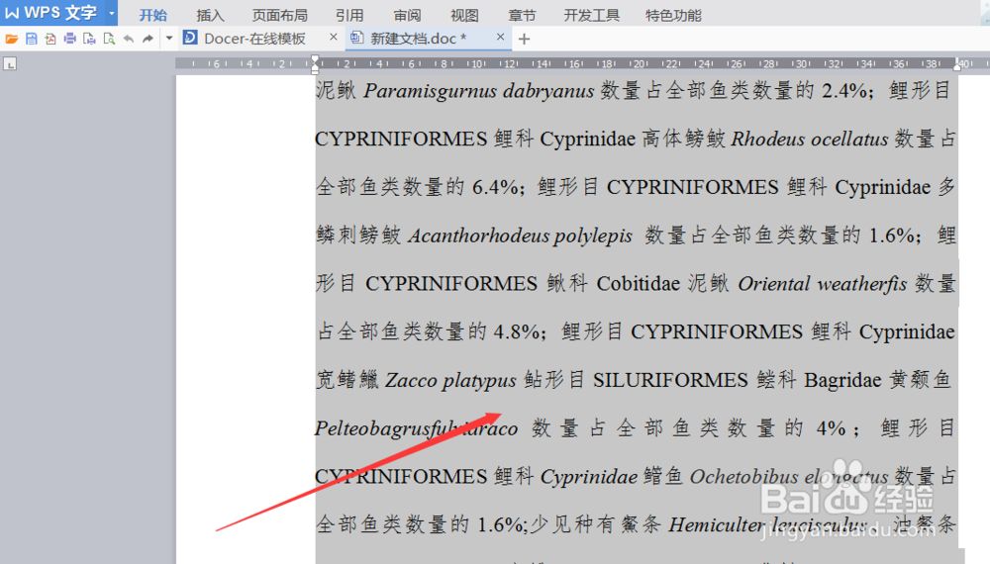
Task: Click the 新建文档.doc file type icon
Action: (356, 38)
